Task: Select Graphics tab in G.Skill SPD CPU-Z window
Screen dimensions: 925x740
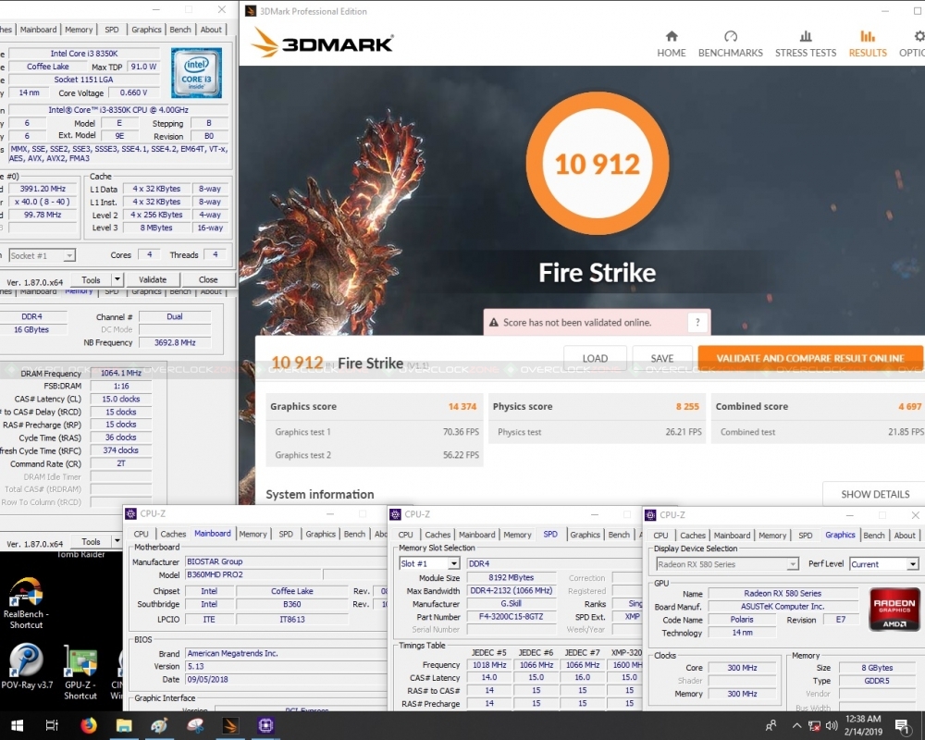Action: [x=585, y=535]
